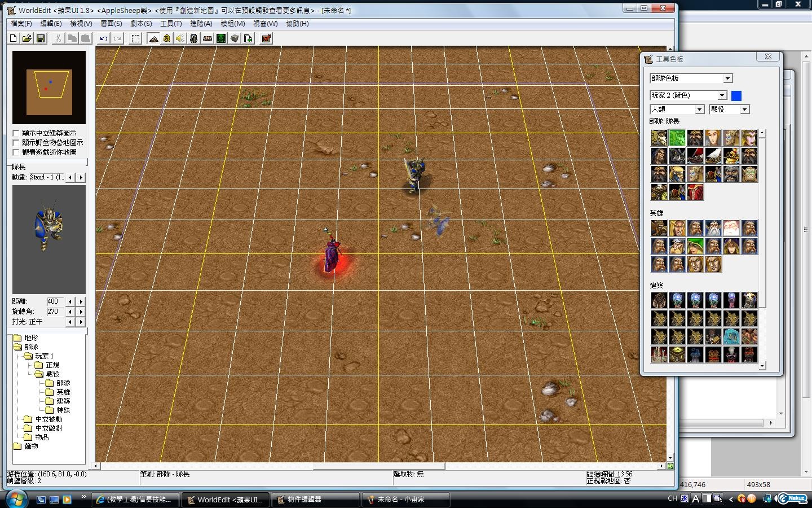Open the Trigger Editor (letter 'a' icon)
This screenshot has width=812, height=508.
click(167, 38)
